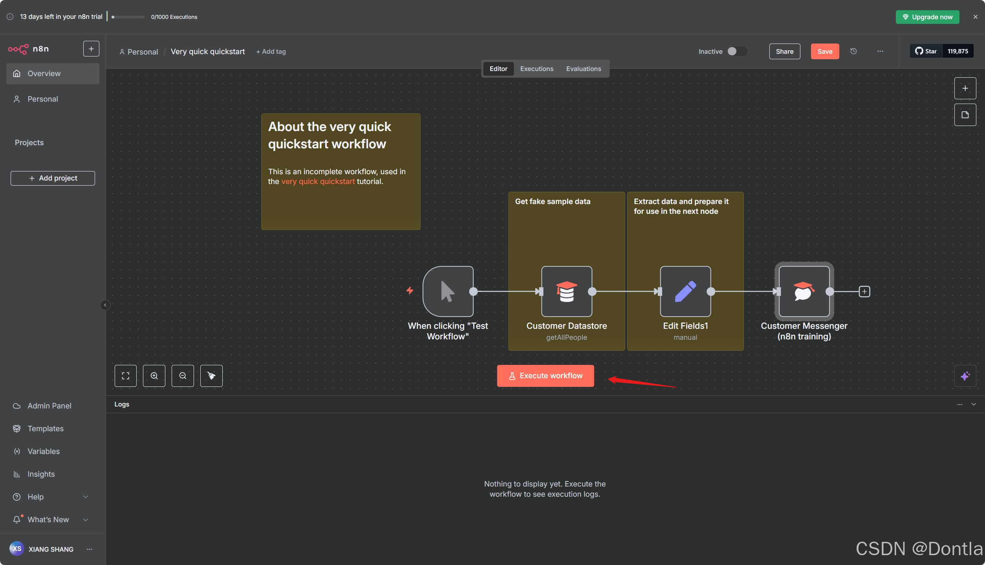The width and height of the screenshot is (985, 565).
Task: Fit workflow to view
Action: pyautogui.click(x=125, y=375)
